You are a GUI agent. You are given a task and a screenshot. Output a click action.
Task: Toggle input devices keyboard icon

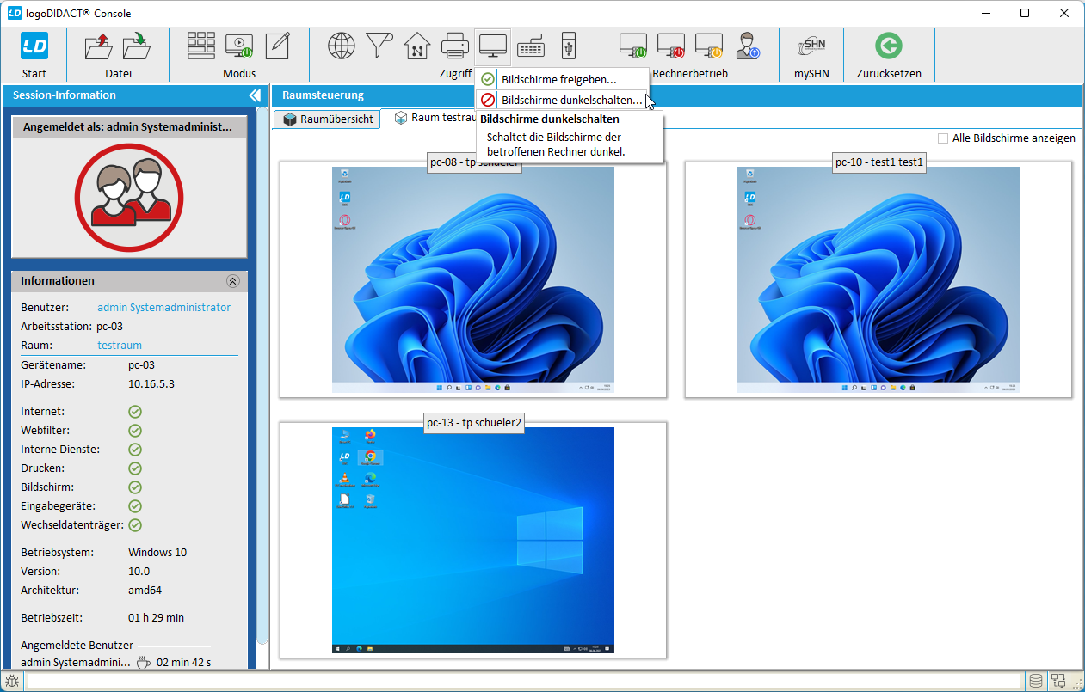click(531, 46)
